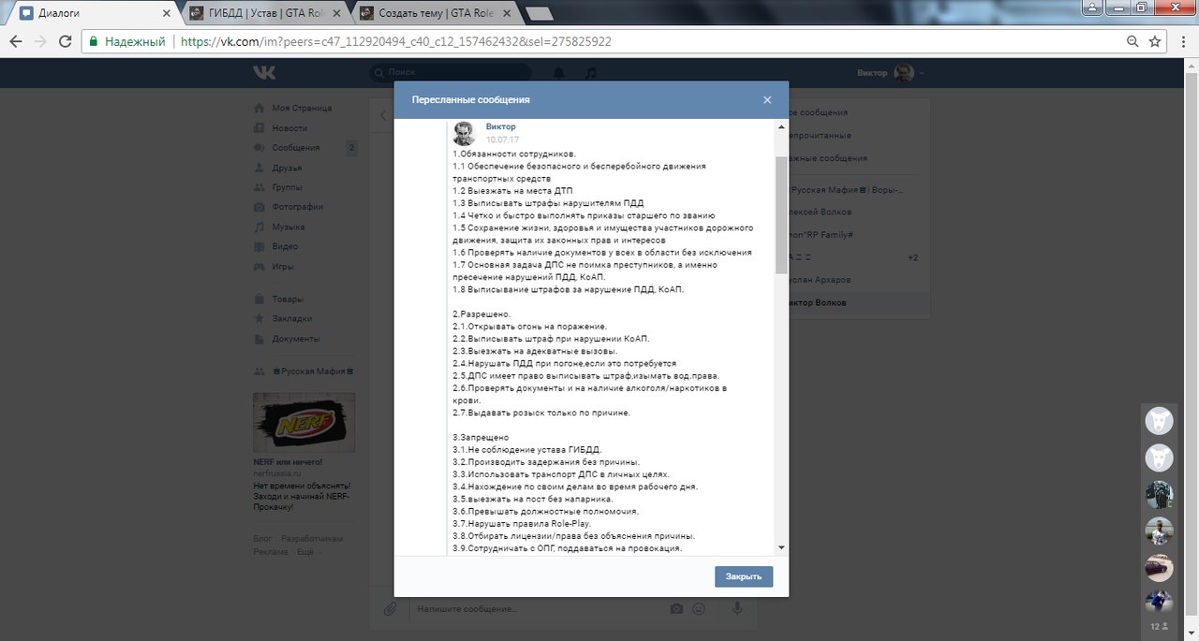1199x641 pixels.
Task: Open the music note icon in header
Action: pyautogui.click(x=589, y=73)
